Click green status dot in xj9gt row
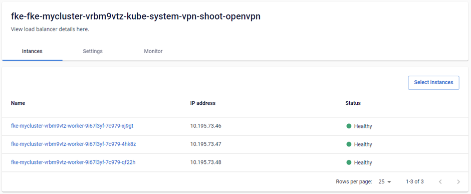Viewport: 471px width, 194px height. coord(349,126)
